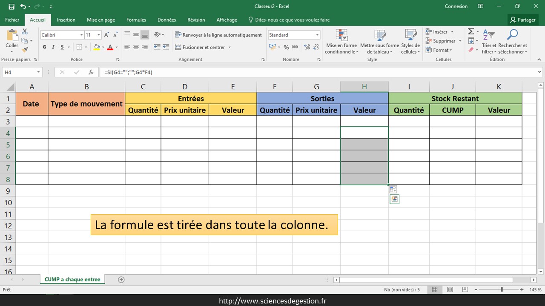The width and height of the screenshot is (545, 306).
Task: Apply percent style to the cell
Action: pyautogui.click(x=286, y=47)
